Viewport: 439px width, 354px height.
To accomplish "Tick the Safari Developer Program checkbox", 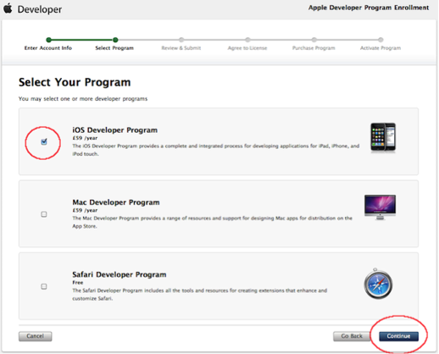I will pyautogui.click(x=44, y=286).
